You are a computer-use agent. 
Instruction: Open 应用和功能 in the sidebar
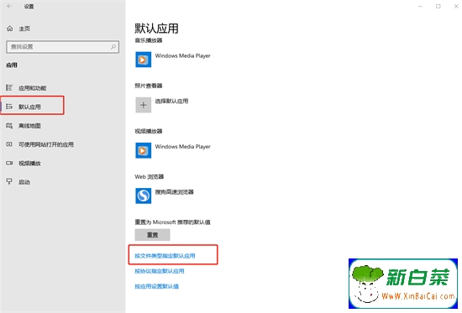[x=33, y=88]
